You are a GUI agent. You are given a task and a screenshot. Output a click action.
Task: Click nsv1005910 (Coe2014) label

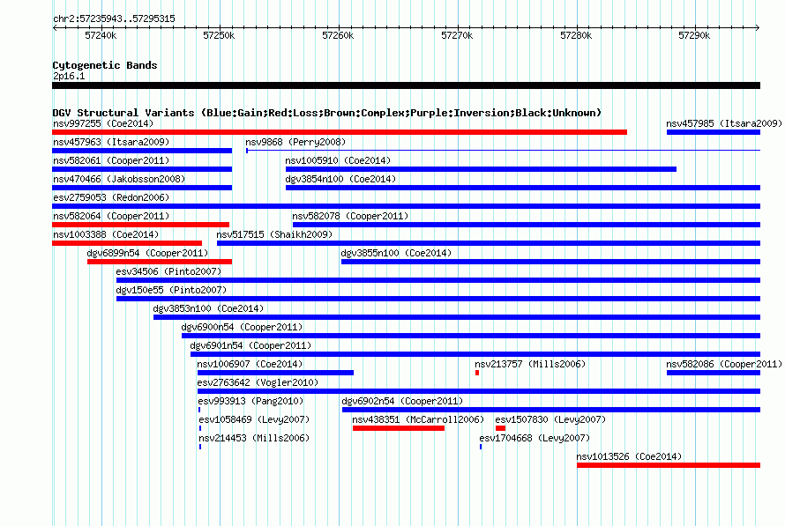[338, 160]
